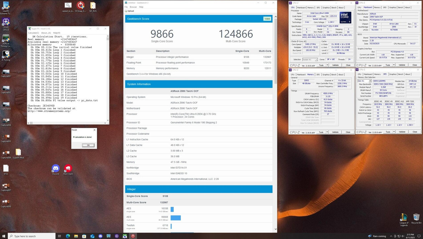Expand Tools arrow in CPU-Z SPD window
The image size is (423, 239).
pyautogui.click(x=394, y=132)
